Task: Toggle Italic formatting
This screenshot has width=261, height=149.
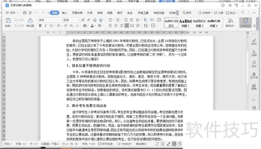Action: [x=45, y=26]
